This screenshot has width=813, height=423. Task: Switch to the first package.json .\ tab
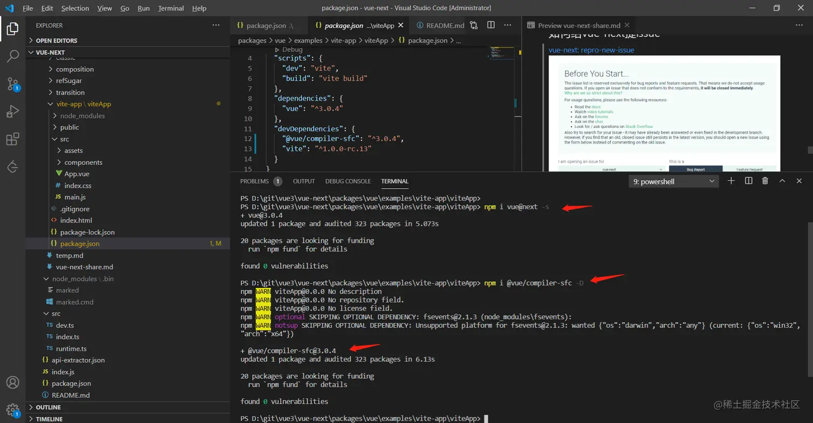tap(269, 25)
